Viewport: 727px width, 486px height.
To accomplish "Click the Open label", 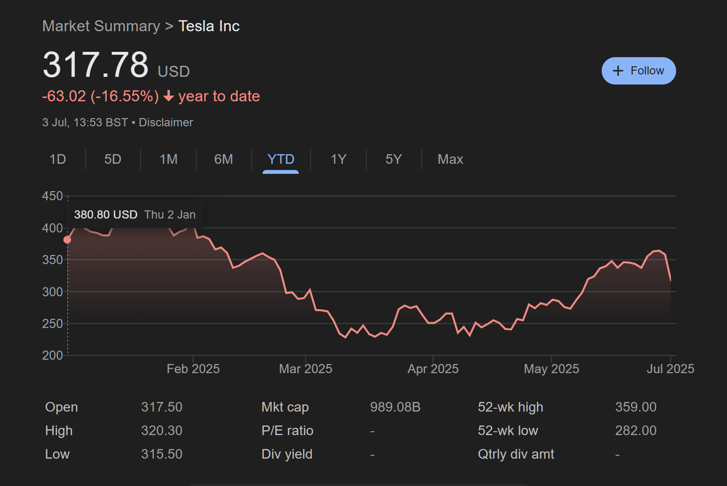I will (61, 407).
